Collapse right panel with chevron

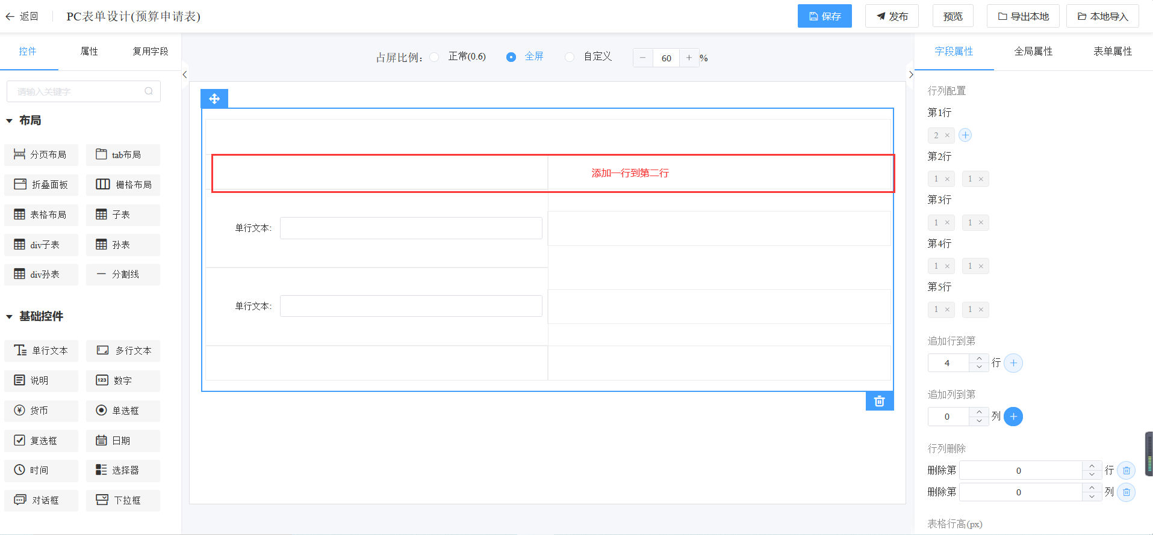tap(911, 75)
